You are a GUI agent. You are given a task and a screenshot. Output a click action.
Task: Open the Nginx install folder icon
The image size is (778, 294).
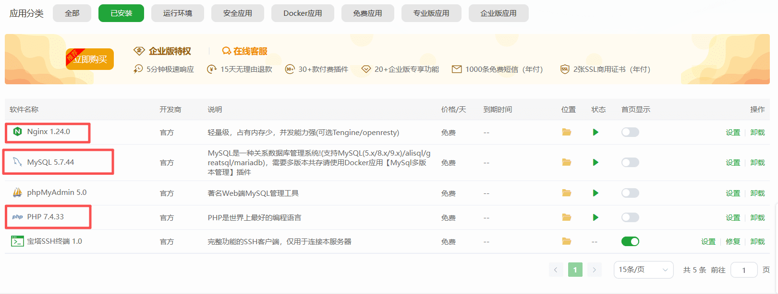[x=567, y=132]
